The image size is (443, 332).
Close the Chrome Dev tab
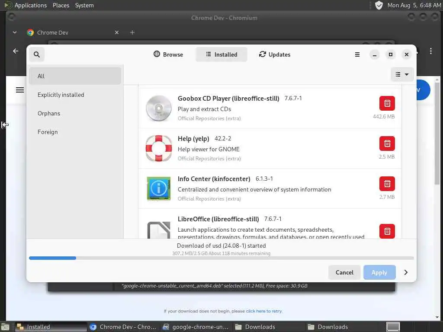(117, 32)
